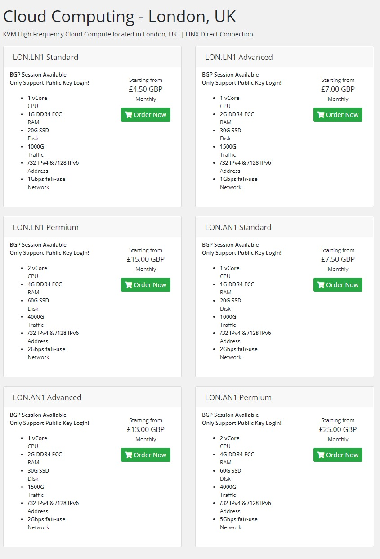The width and height of the screenshot is (380, 559).
Task: Click cart icon on LON.AN1 Advanced order button
Action: click(x=129, y=455)
